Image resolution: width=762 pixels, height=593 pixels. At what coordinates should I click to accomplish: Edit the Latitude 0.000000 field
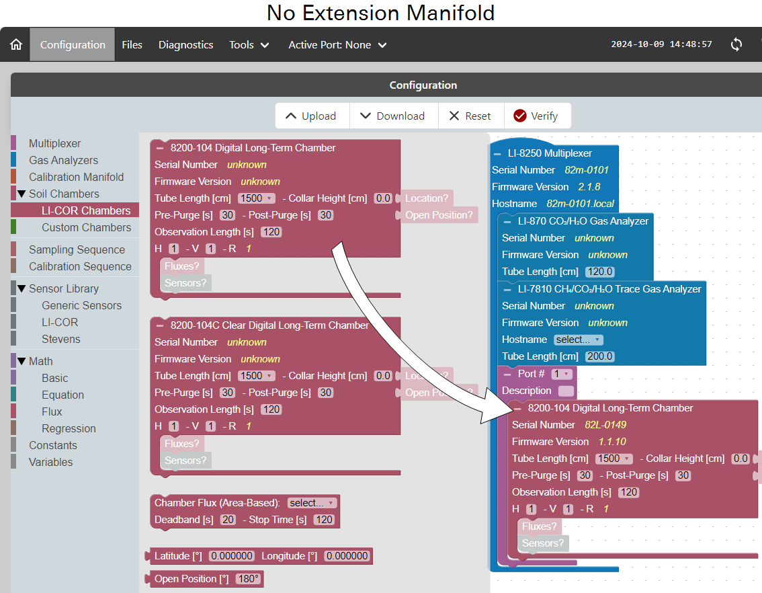(x=232, y=556)
